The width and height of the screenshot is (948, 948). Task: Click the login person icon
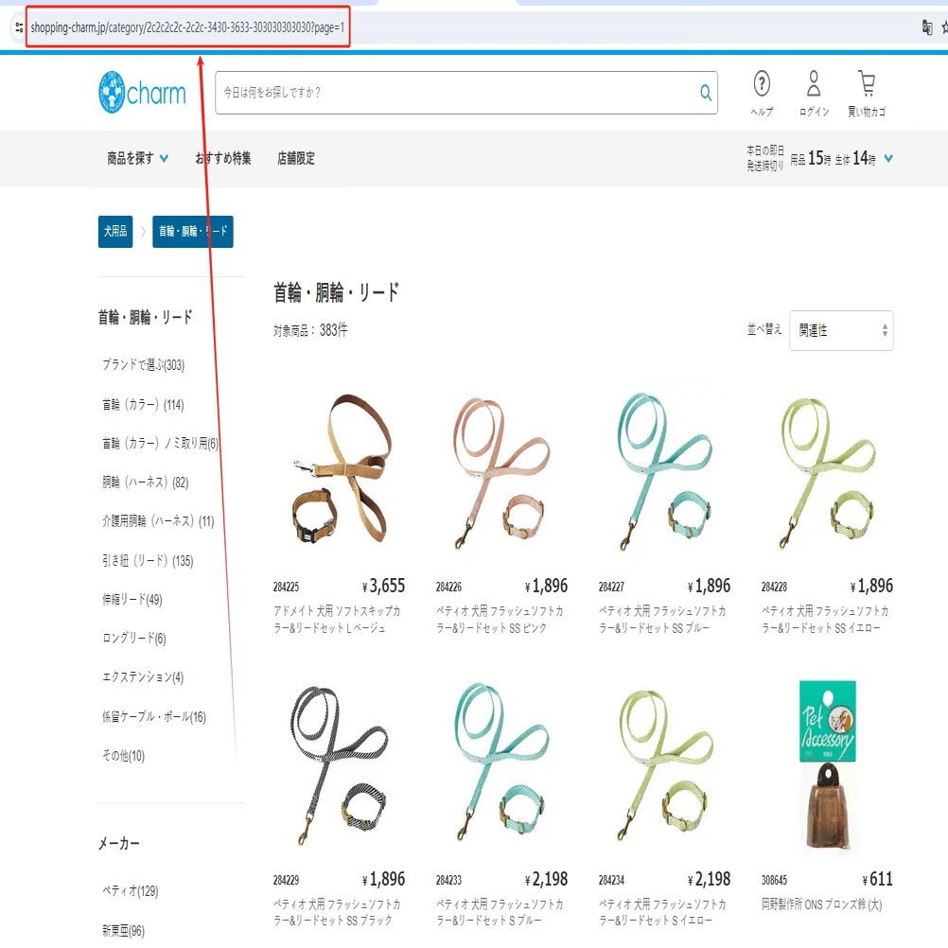tap(814, 83)
